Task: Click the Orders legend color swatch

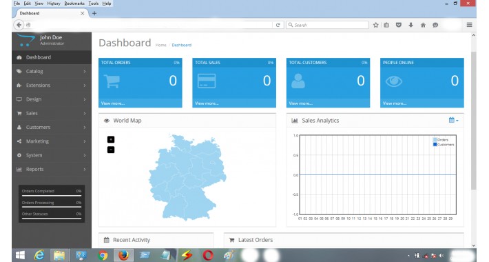Action: tap(435, 139)
